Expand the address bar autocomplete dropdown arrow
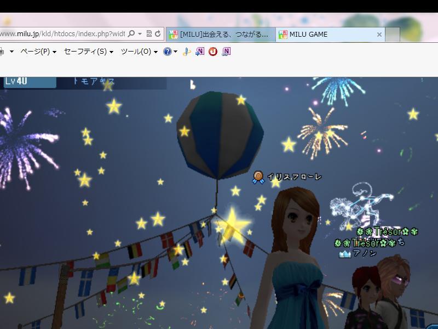 pyautogui.click(x=140, y=34)
